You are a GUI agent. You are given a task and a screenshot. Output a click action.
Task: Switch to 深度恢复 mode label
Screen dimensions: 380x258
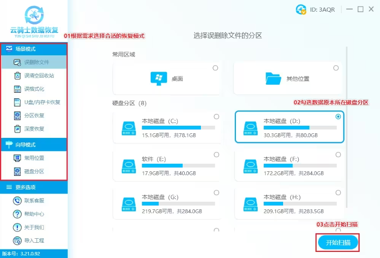click(x=34, y=129)
